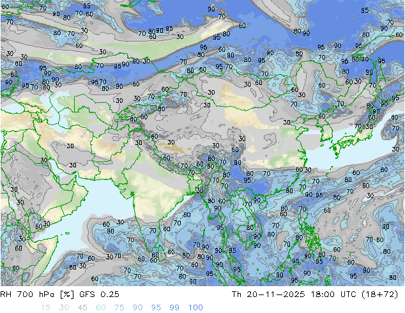Image resolution: width=405 pixels, height=313 pixels.
Task: Select the legend value 45 in the color scale
Action: point(82,308)
